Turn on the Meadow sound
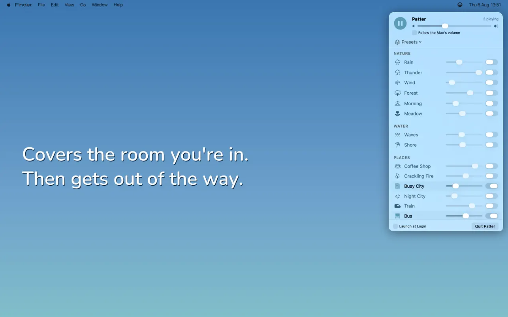508x317 pixels. click(491, 114)
